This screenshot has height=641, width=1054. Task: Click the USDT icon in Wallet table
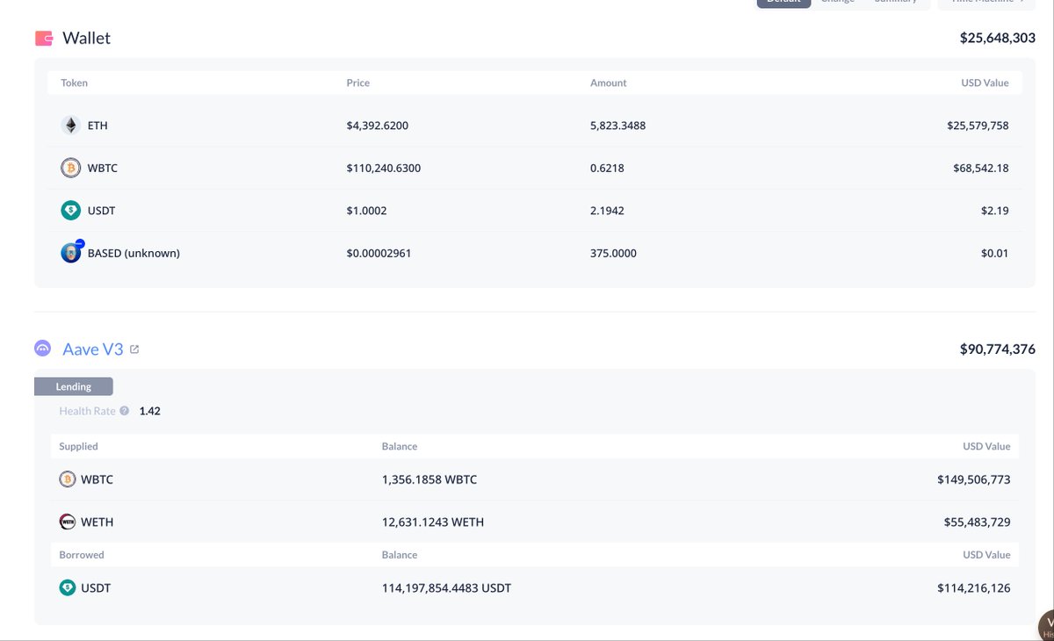(70, 211)
